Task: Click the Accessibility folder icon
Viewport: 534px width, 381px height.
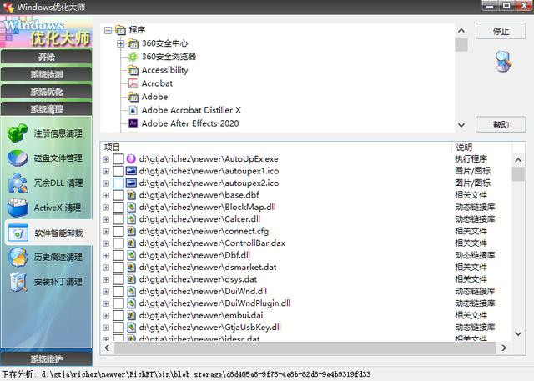Action: tap(133, 70)
